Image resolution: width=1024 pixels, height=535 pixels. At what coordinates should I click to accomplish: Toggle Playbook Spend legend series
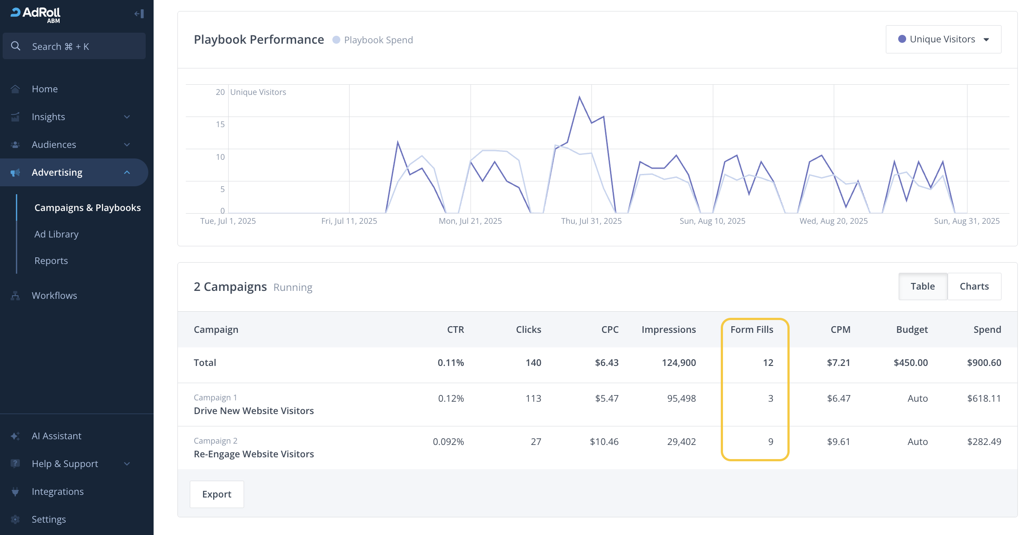[x=373, y=40]
